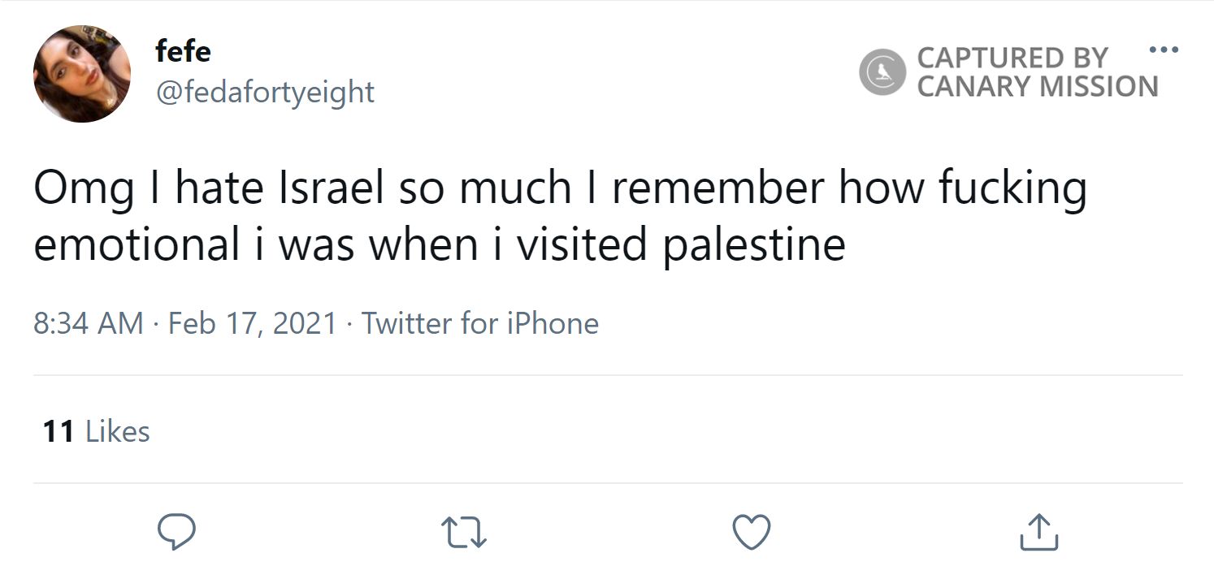Image resolution: width=1214 pixels, height=579 pixels.
Task: View the "Likes" list label
Action: point(117,431)
